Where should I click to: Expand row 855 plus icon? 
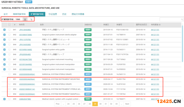(4, 99)
